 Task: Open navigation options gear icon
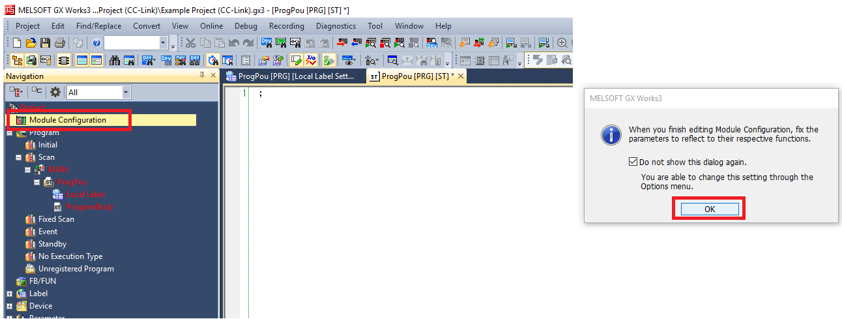[55, 93]
